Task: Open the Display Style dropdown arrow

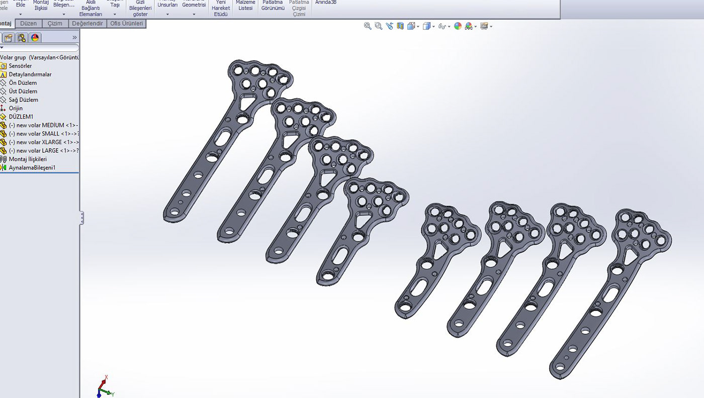Action: [x=433, y=27]
